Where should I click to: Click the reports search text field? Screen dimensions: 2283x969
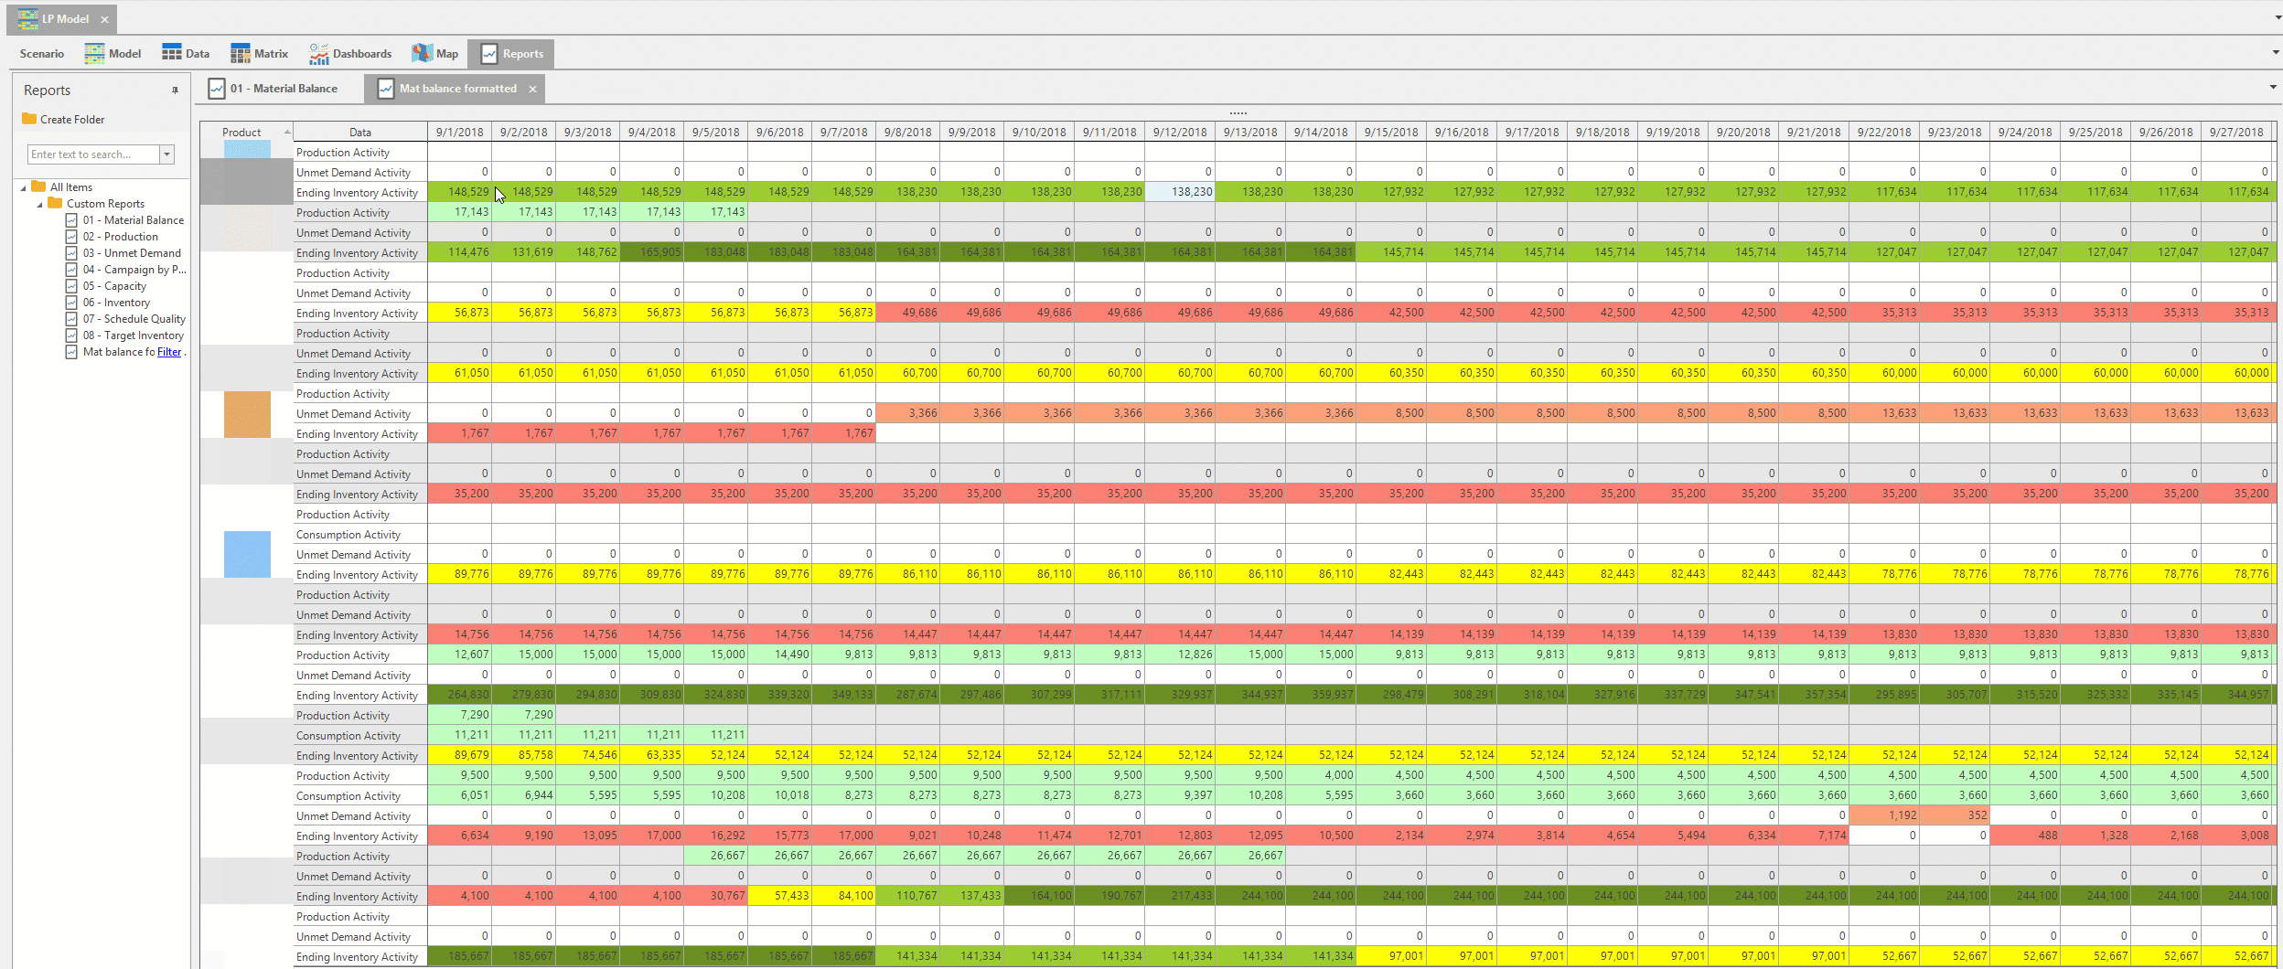pyautogui.click(x=94, y=154)
